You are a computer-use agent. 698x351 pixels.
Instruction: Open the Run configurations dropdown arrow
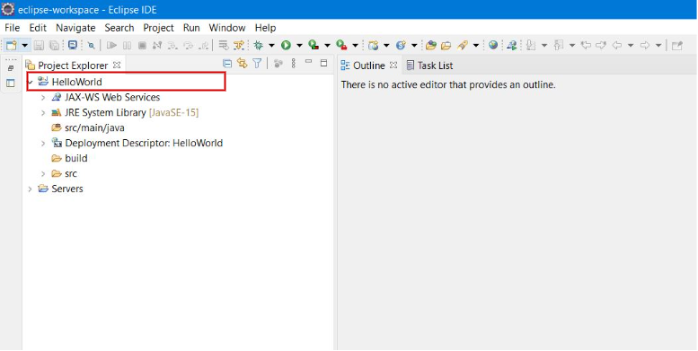(299, 46)
